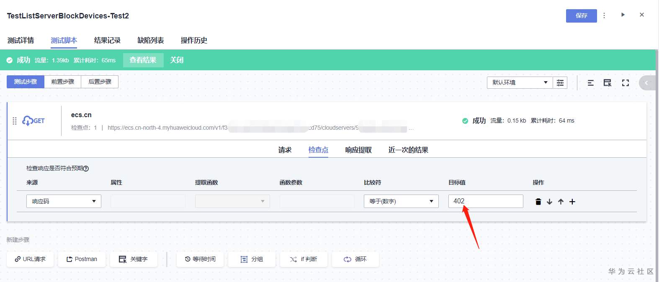Switch to 后置步骤 segment
The height and width of the screenshot is (282, 659).
(x=100, y=82)
